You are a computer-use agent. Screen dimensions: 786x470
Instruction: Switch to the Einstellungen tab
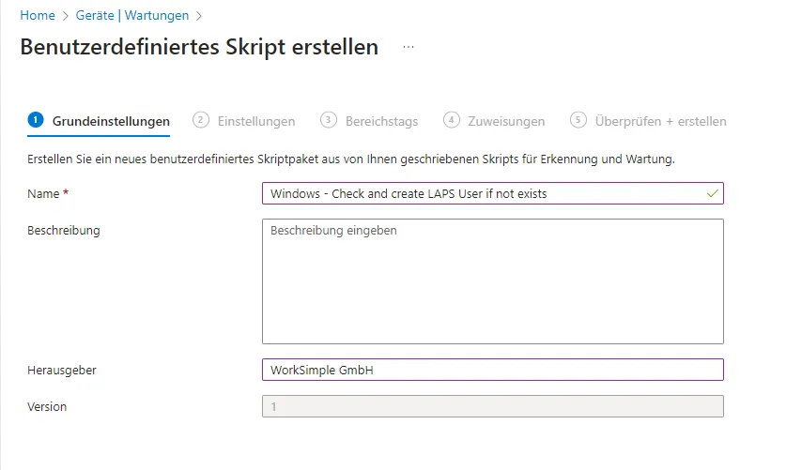256,121
